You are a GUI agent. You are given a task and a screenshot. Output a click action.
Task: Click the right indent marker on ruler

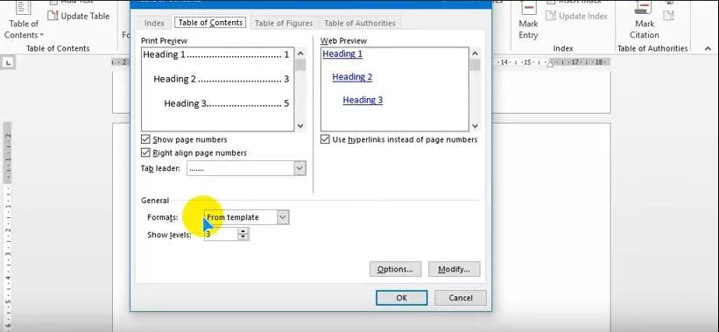pos(551,64)
